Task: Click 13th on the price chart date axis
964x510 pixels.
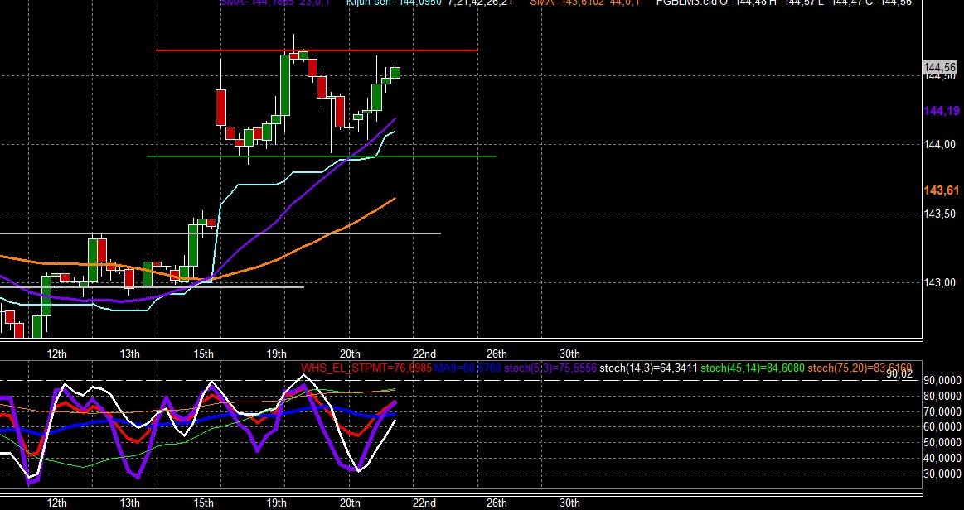Action: point(130,354)
